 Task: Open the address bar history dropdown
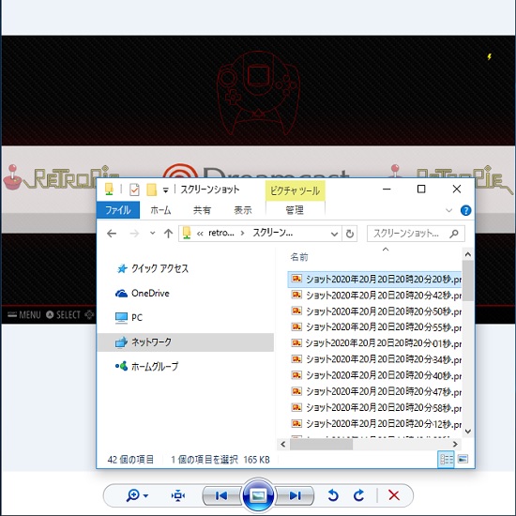click(334, 234)
